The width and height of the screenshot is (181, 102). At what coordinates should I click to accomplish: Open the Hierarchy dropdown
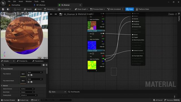[x=49, y=9]
